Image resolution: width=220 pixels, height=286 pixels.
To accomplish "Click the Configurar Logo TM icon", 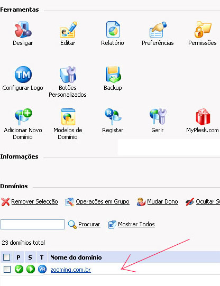I will coord(23,75).
